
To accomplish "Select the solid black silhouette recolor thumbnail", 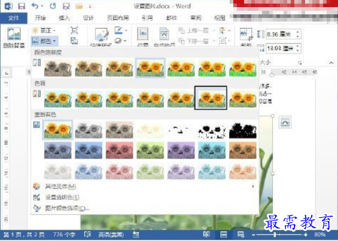I will (x=243, y=130).
